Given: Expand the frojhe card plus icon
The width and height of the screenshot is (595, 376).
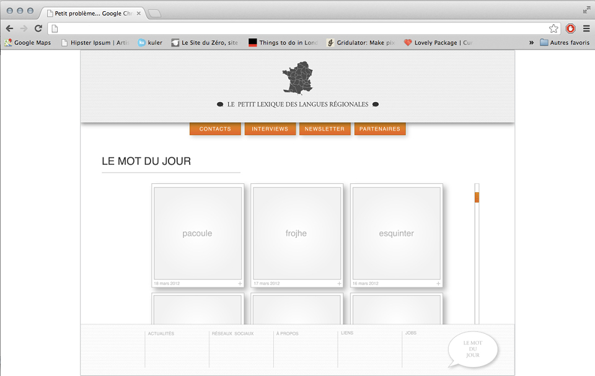Looking at the screenshot, I should click(339, 284).
